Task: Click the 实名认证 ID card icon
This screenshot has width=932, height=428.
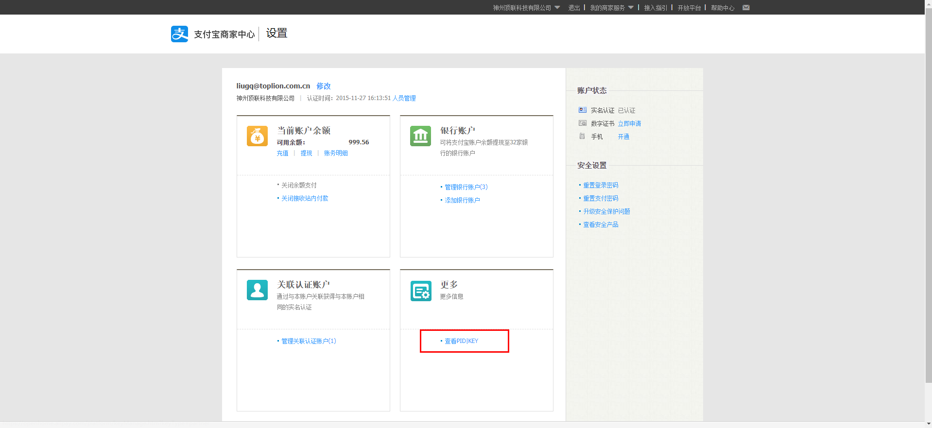Action: [583, 110]
